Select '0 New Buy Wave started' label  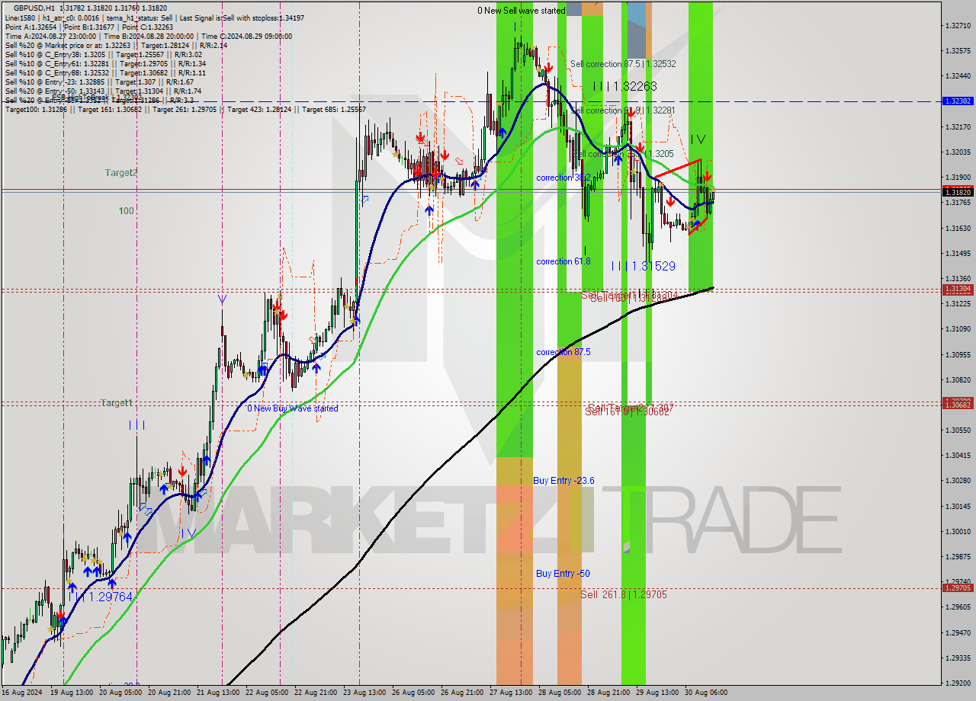[x=293, y=408]
